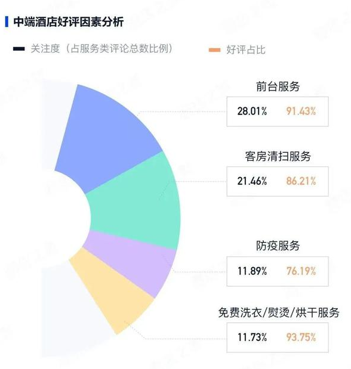The width and height of the screenshot is (351, 369).
Task: Click the 客房清扫服务 heading
Action: (x=278, y=156)
